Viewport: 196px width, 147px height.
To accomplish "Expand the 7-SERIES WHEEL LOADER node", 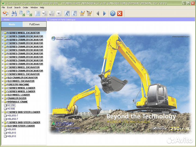I will click(x=2, y=88).
